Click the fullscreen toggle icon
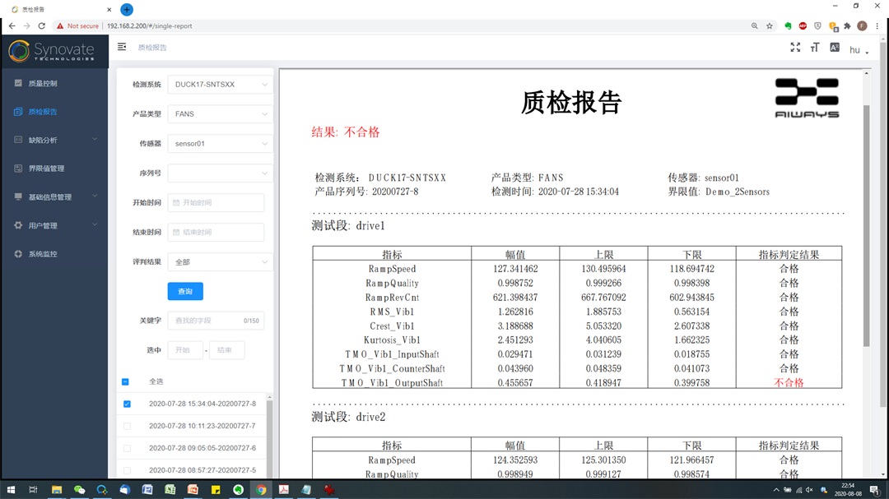Screen dimensions: 889x499 (x=795, y=48)
